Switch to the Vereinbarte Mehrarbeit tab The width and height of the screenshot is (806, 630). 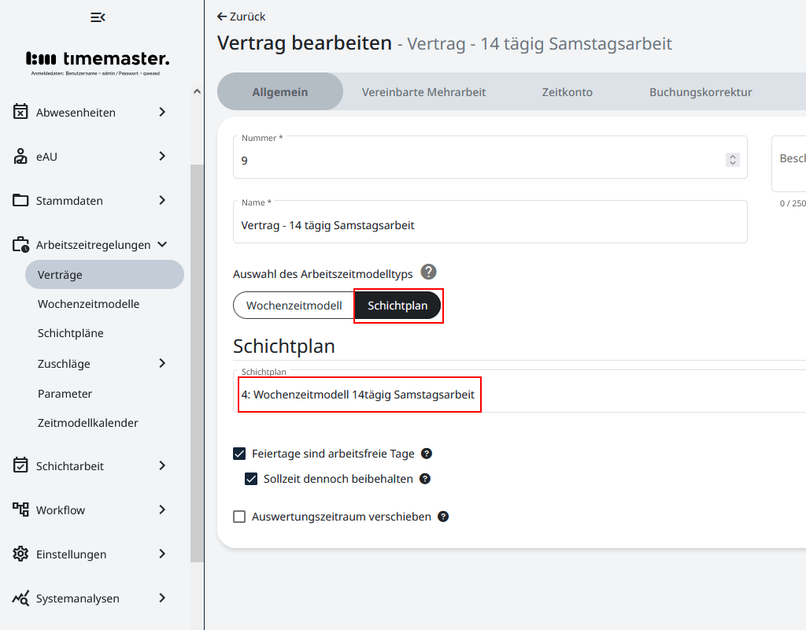423,92
